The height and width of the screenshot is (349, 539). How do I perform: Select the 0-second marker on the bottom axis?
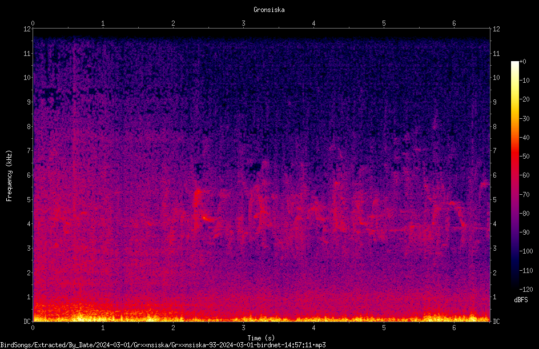tap(33, 328)
